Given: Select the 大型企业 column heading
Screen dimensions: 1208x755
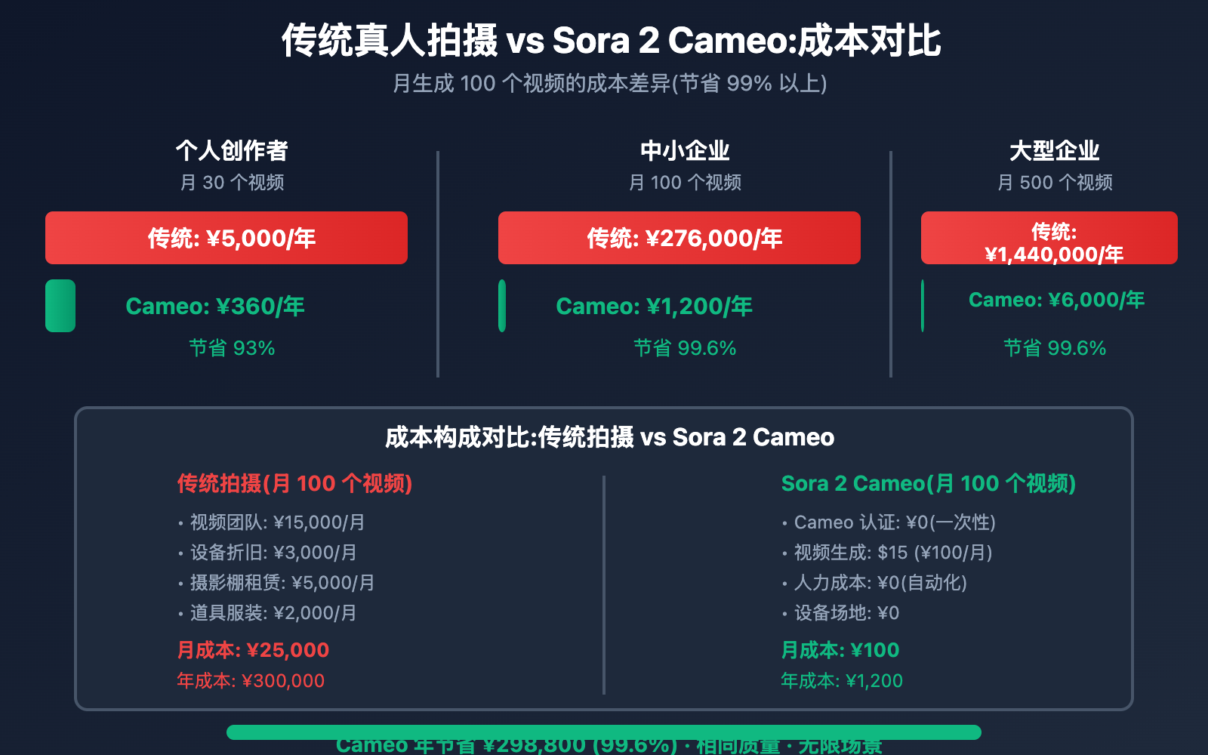Looking at the screenshot, I should click(1055, 151).
